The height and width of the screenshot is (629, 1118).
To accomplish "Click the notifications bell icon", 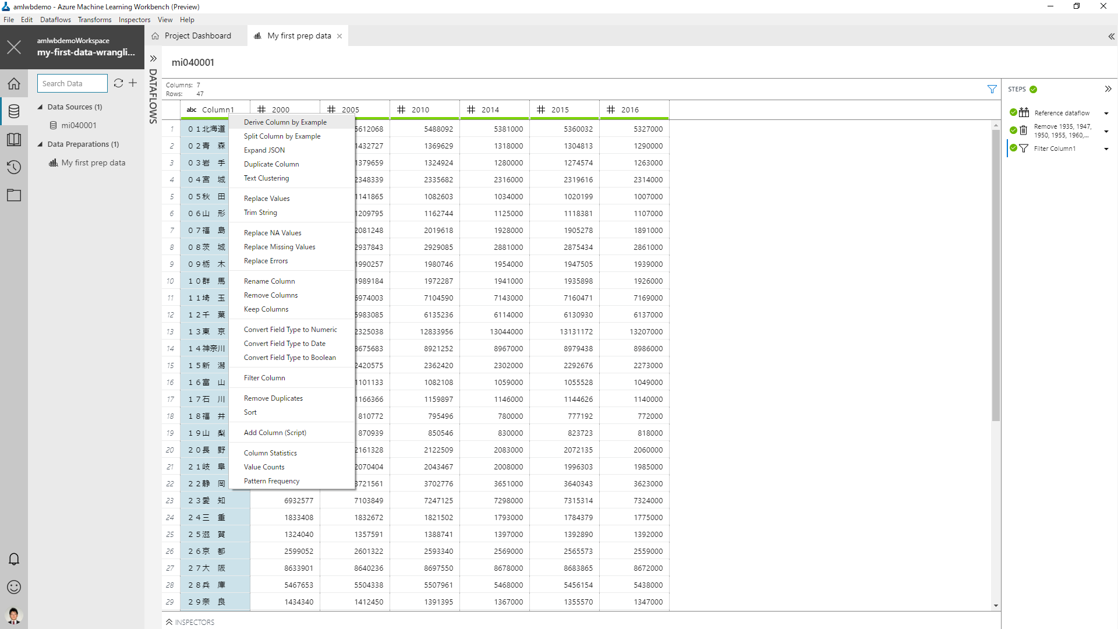I will click(x=14, y=559).
